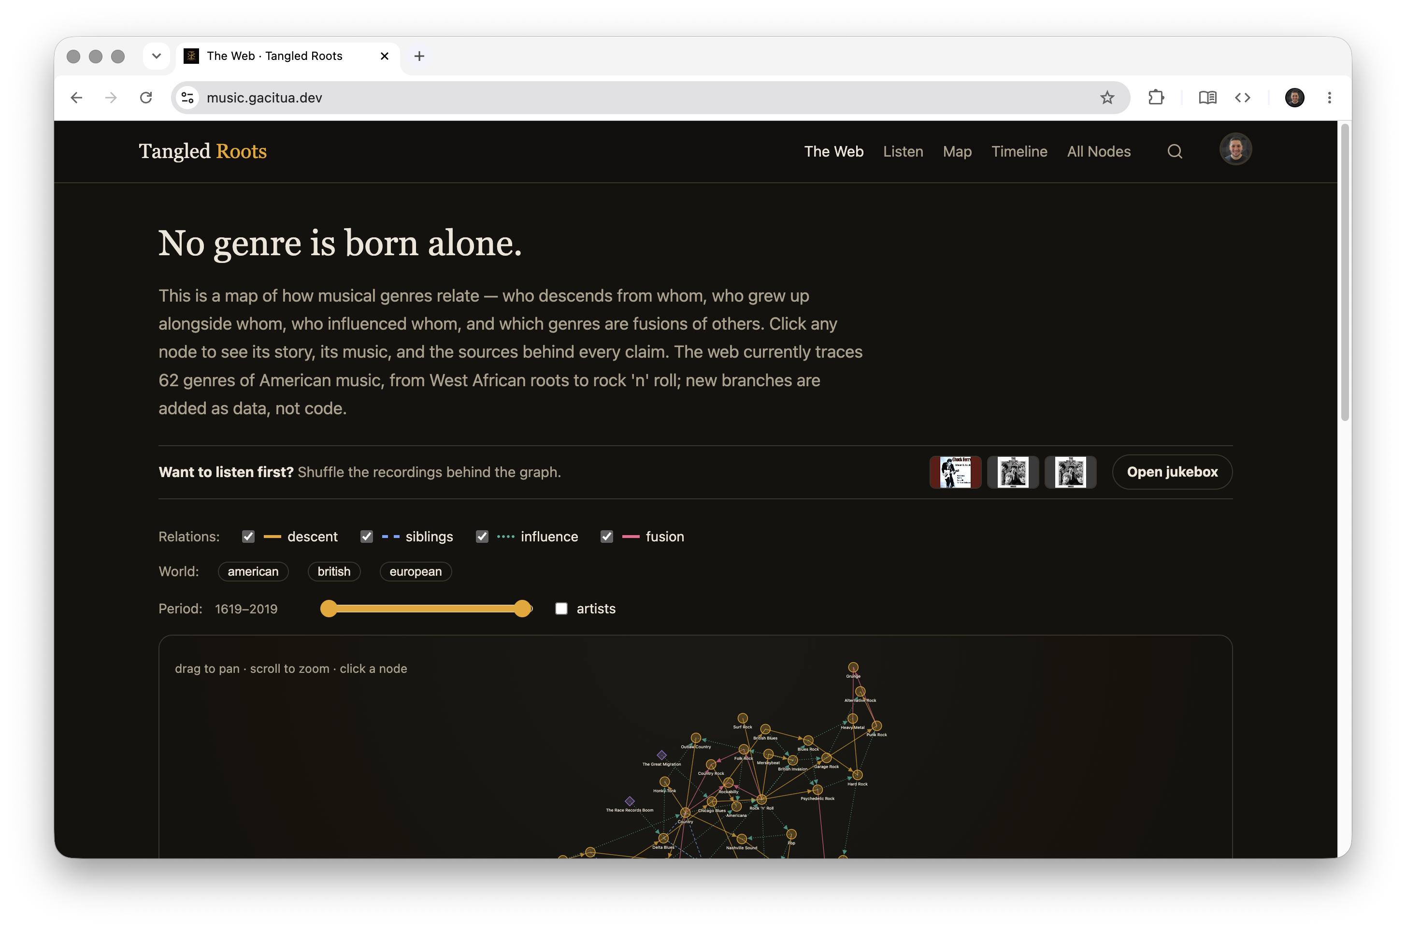Toggle the siblings relation checkbox
Image resolution: width=1406 pixels, height=930 pixels.
click(367, 537)
